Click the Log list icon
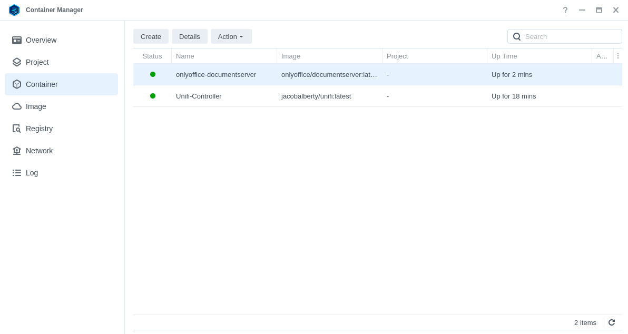This screenshot has width=628, height=334. 17,173
